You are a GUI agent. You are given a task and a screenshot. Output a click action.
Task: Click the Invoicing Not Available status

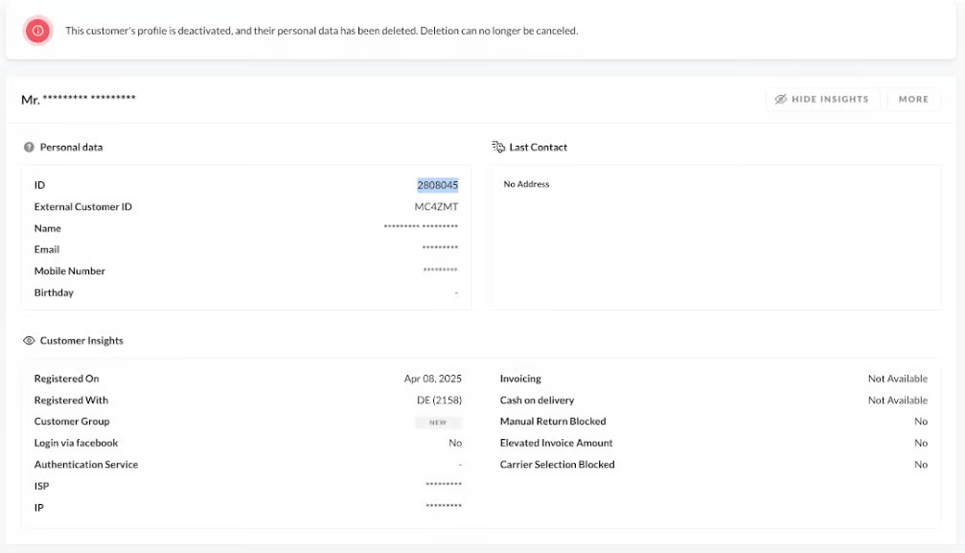tap(897, 379)
